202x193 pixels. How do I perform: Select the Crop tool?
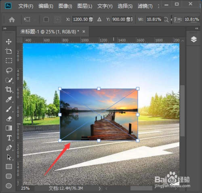9,89
